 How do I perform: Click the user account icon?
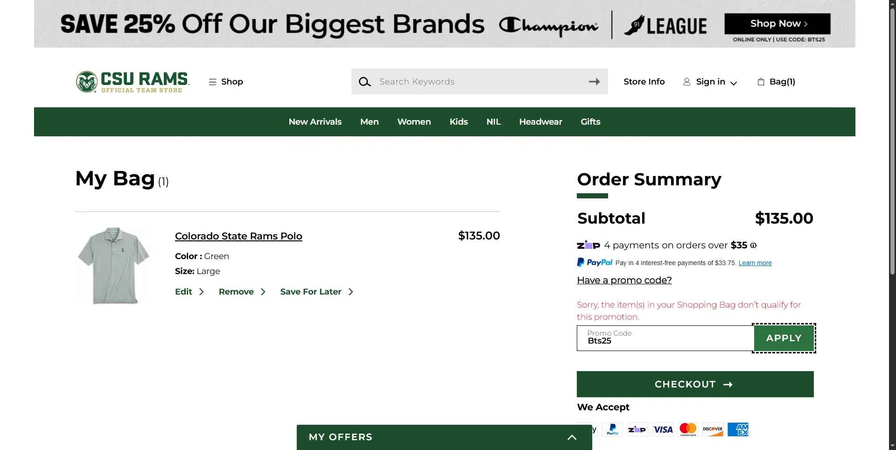pos(686,82)
